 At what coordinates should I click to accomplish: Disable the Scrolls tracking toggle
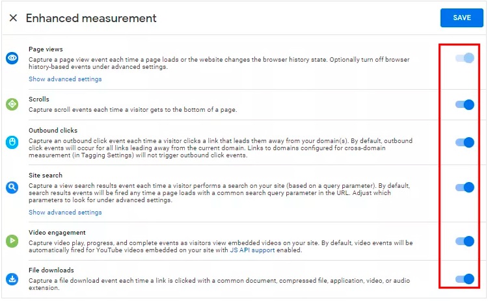[465, 105]
